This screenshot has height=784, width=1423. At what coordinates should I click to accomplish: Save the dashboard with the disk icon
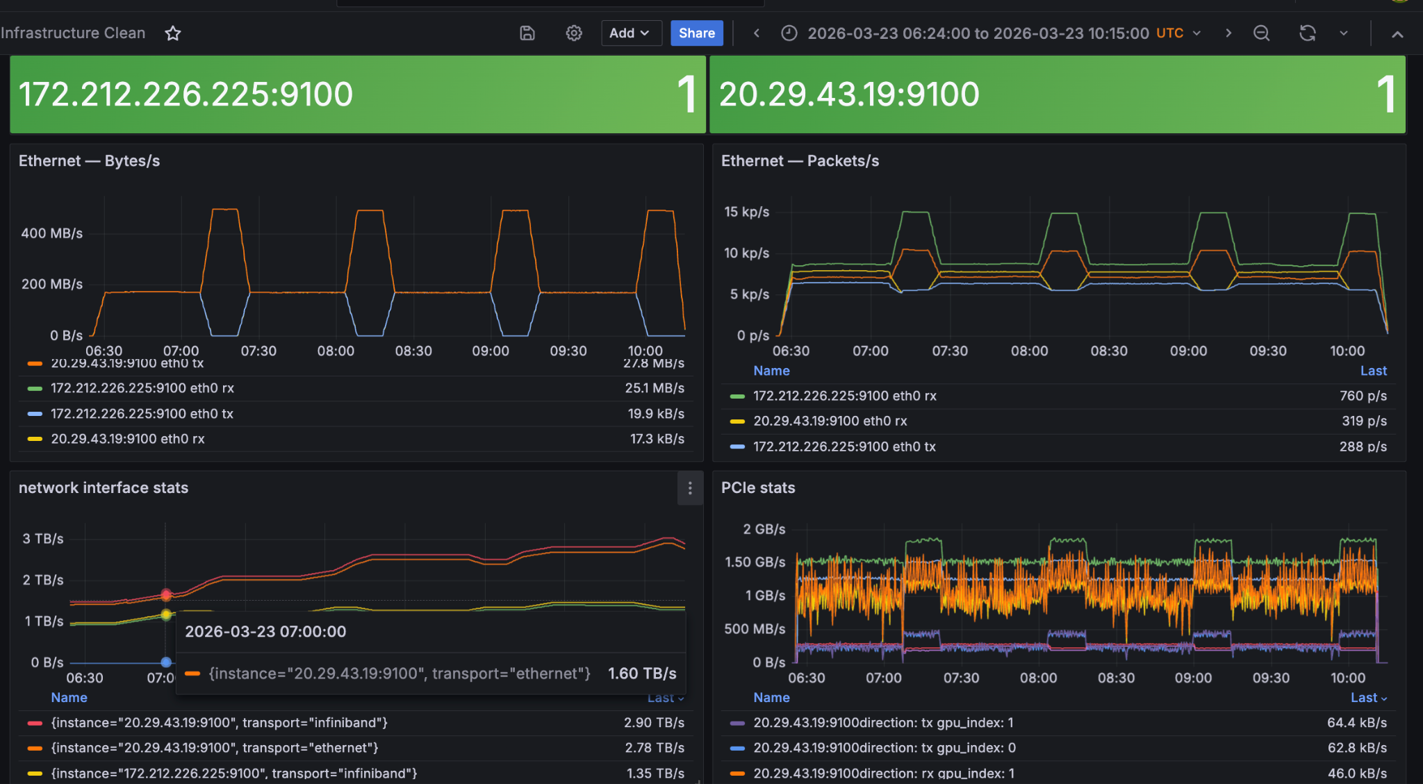tap(527, 33)
